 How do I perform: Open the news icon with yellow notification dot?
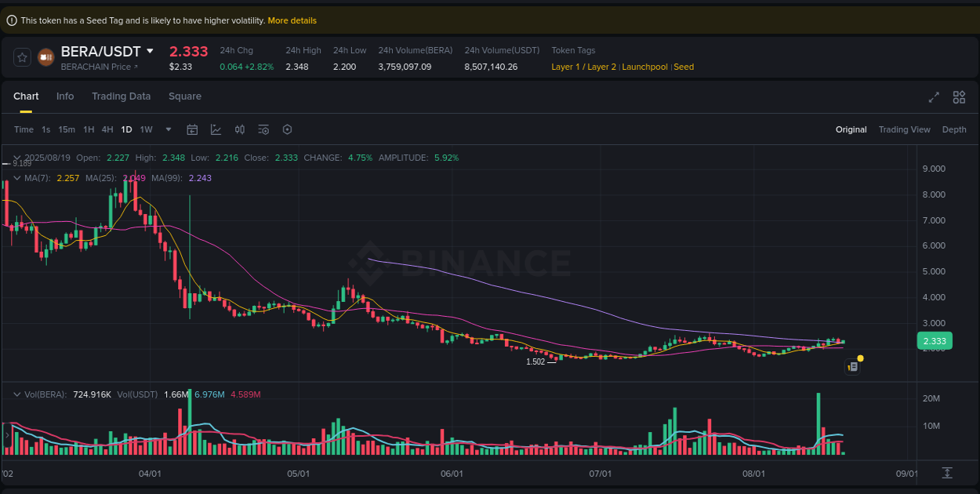(x=853, y=366)
